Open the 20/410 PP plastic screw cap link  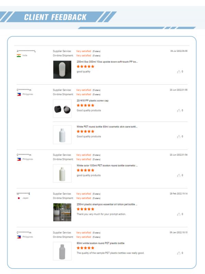[x=95, y=101]
